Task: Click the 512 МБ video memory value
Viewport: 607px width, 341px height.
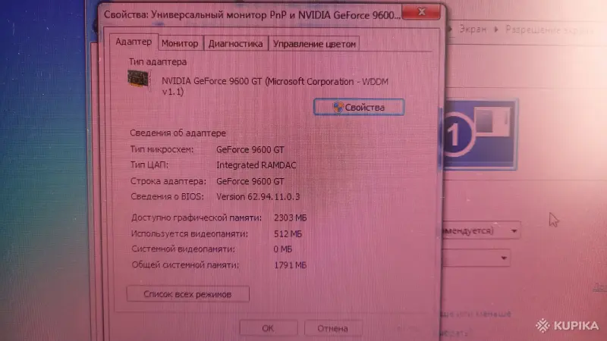Action: click(288, 234)
